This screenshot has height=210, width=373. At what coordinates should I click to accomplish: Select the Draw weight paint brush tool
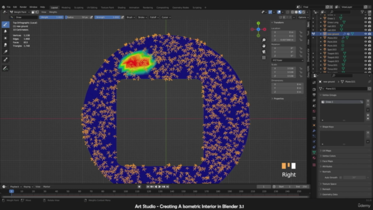pos(5,24)
